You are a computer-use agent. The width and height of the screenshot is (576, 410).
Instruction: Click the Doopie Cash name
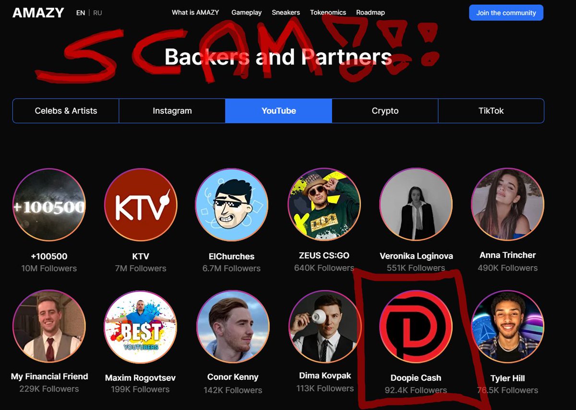pos(416,378)
